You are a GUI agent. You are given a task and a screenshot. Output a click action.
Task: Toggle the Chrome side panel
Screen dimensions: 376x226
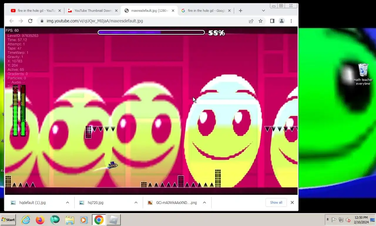click(x=272, y=21)
